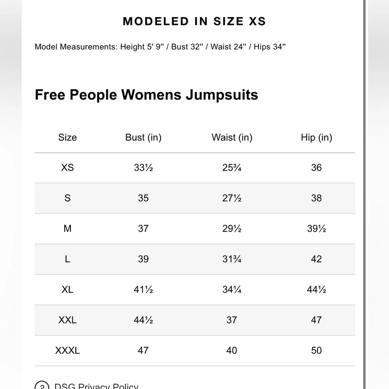Click the DSG Privacy Policy help icon
Viewport: 389px width, 389px height.
coord(42,386)
